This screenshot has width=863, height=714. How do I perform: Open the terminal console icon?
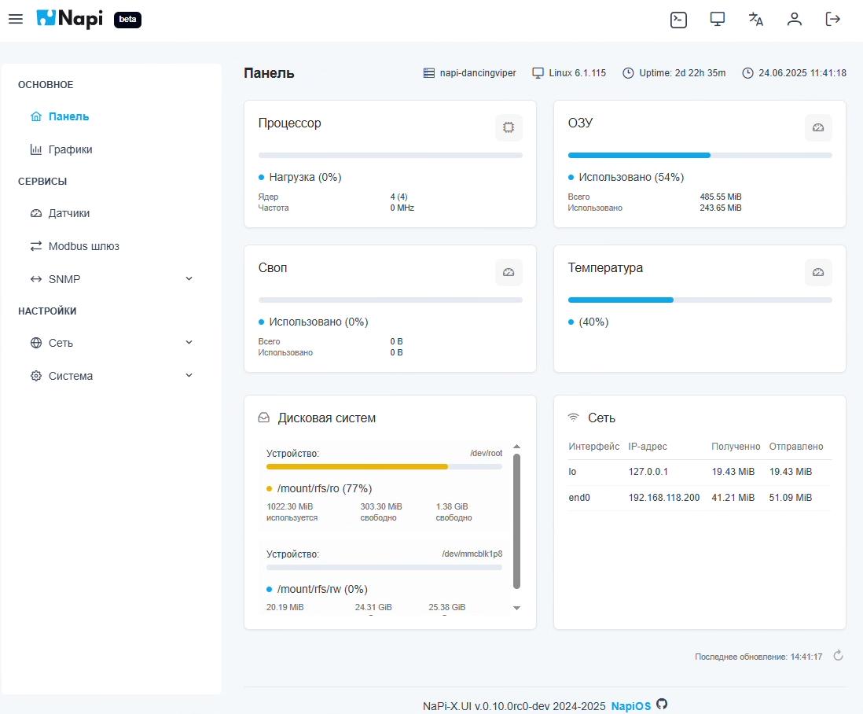point(678,20)
